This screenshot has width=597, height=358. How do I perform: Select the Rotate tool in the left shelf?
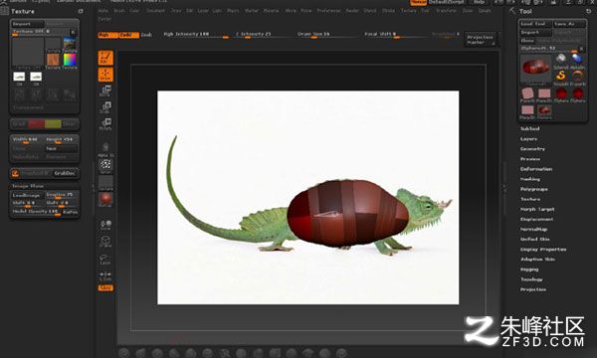coord(105,124)
